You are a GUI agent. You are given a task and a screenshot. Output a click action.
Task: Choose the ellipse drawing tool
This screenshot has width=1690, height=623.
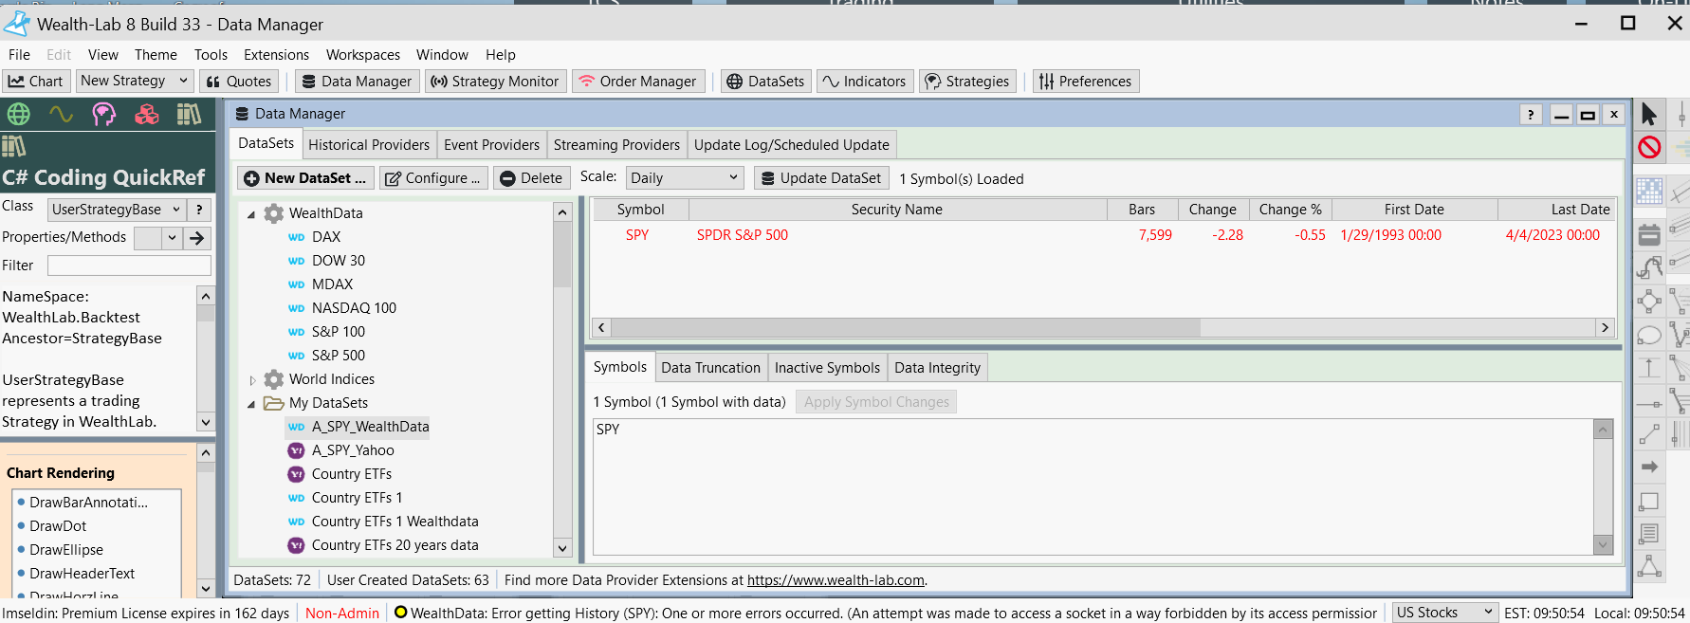1649,336
